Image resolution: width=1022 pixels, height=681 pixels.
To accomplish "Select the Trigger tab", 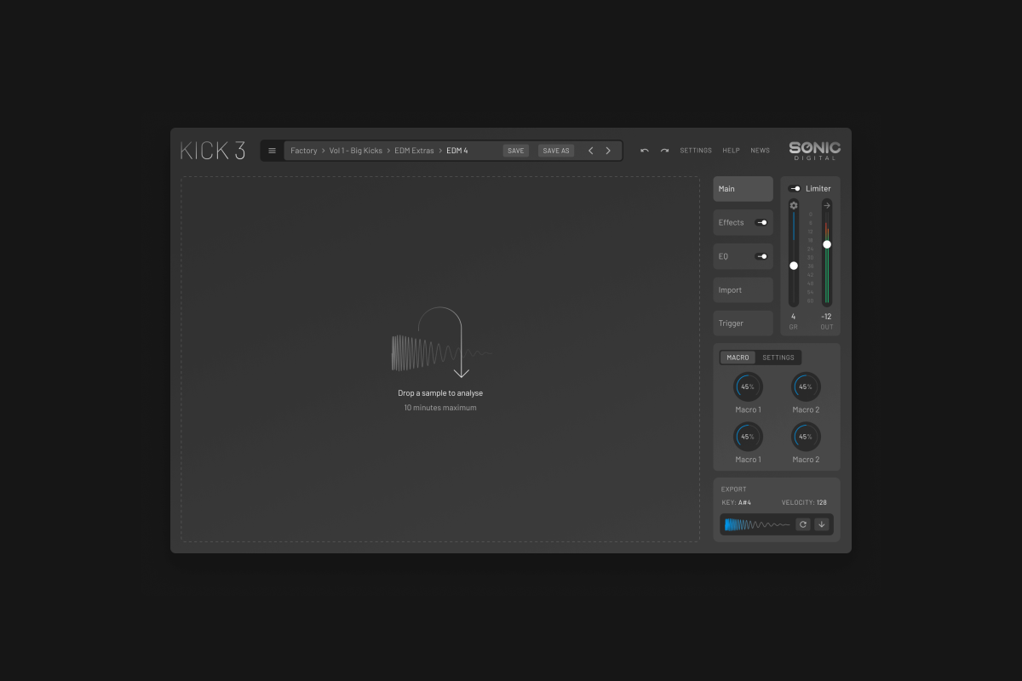I will 743,323.
